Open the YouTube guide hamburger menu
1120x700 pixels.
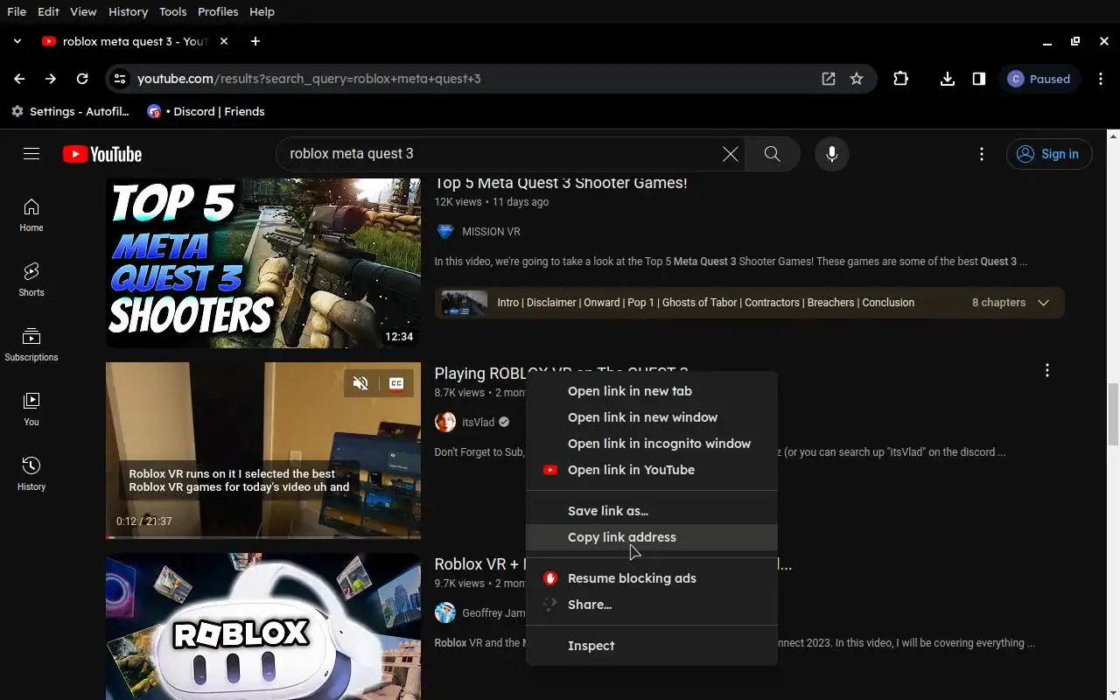pos(31,154)
